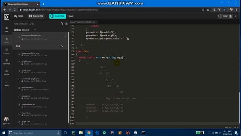This screenshot has width=241, height=136.
Task: Go back in the browser
Action: [x=5, y=9]
